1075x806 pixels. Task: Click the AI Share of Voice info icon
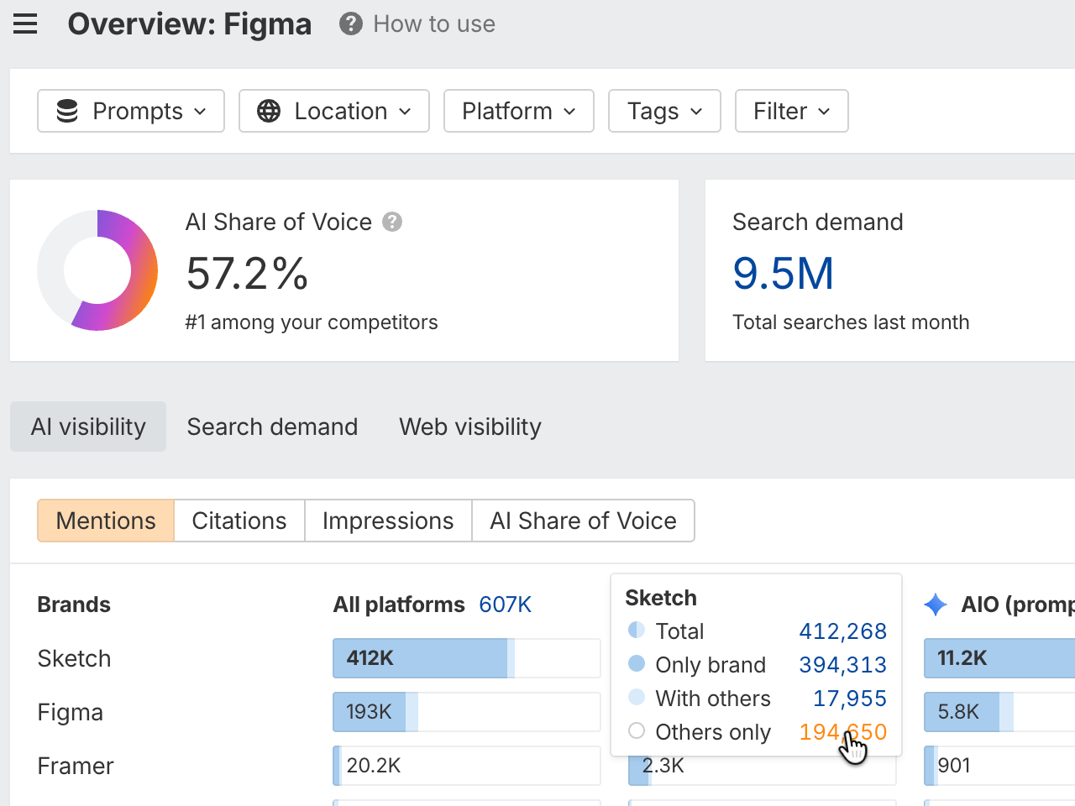(392, 222)
